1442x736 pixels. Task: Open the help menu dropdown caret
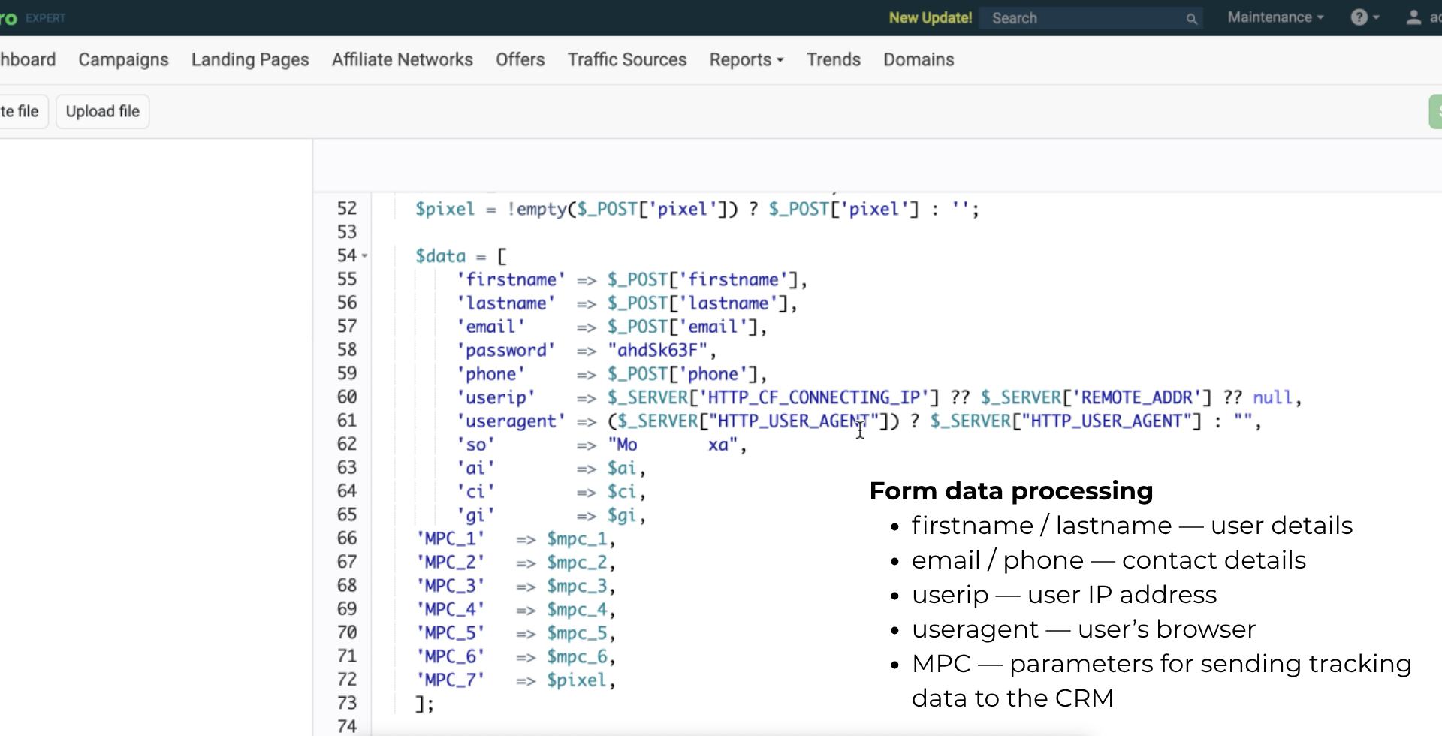(x=1375, y=17)
